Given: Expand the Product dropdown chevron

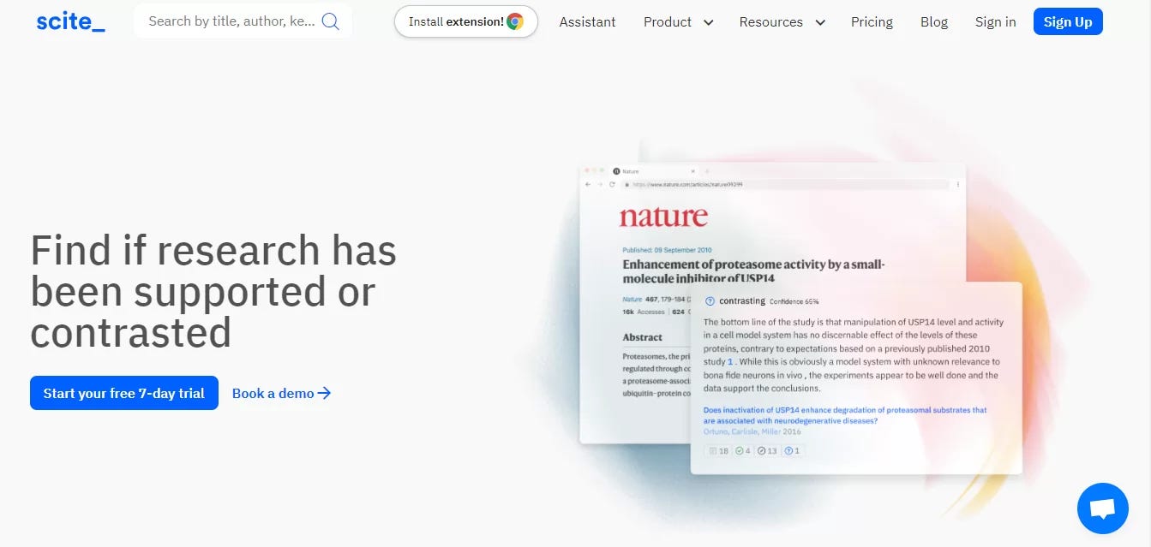Looking at the screenshot, I should pyautogui.click(x=709, y=23).
